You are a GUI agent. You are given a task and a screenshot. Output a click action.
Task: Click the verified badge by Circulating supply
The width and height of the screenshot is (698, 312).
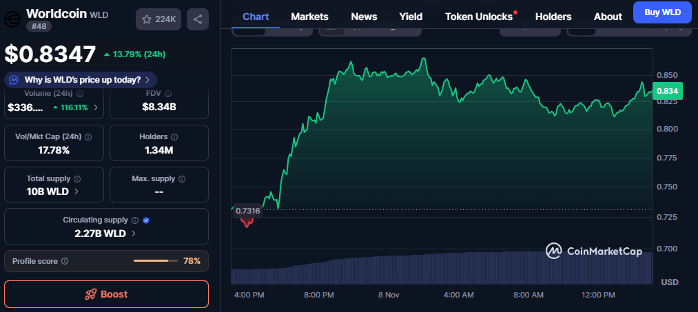click(146, 220)
